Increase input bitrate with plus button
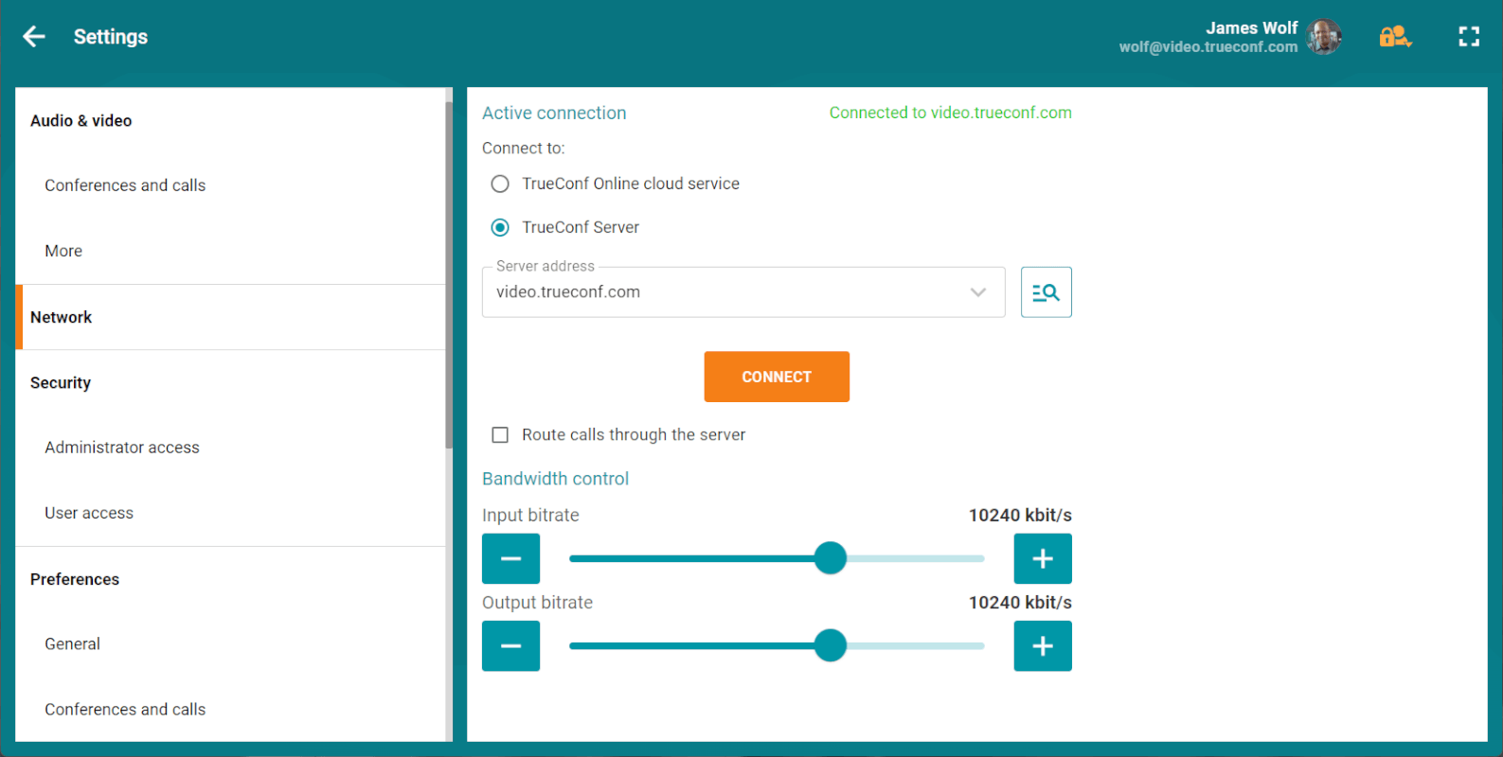The image size is (1503, 757). coord(1043,558)
